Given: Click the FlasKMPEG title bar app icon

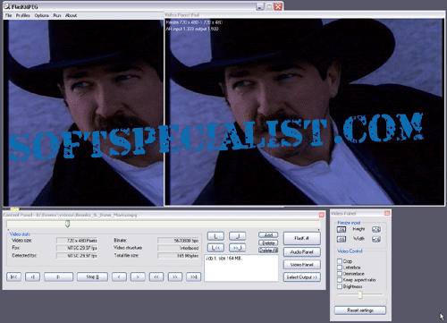Looking at the screenshot, I should (7, 6).
